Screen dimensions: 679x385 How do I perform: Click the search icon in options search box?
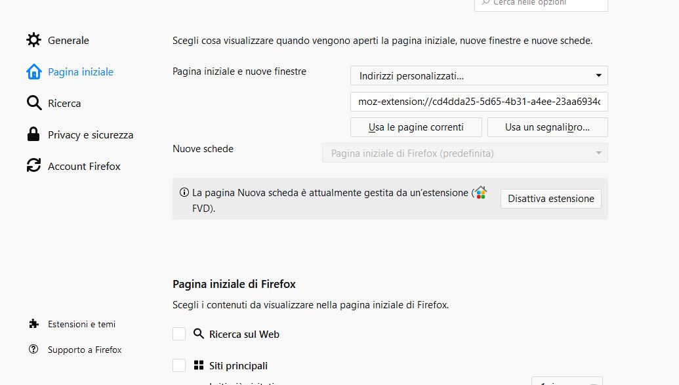tap(485, 3)
